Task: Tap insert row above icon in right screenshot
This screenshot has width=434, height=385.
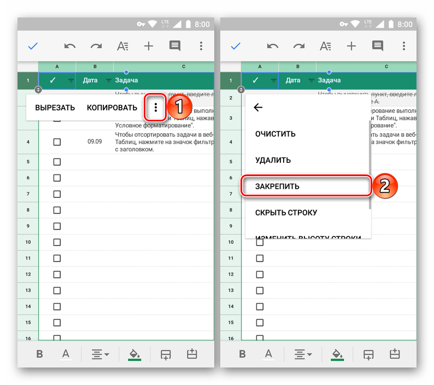Action: (395, 354)
